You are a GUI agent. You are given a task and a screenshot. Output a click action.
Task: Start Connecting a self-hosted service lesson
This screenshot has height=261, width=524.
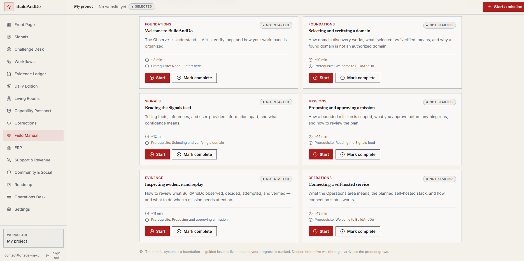321,231
